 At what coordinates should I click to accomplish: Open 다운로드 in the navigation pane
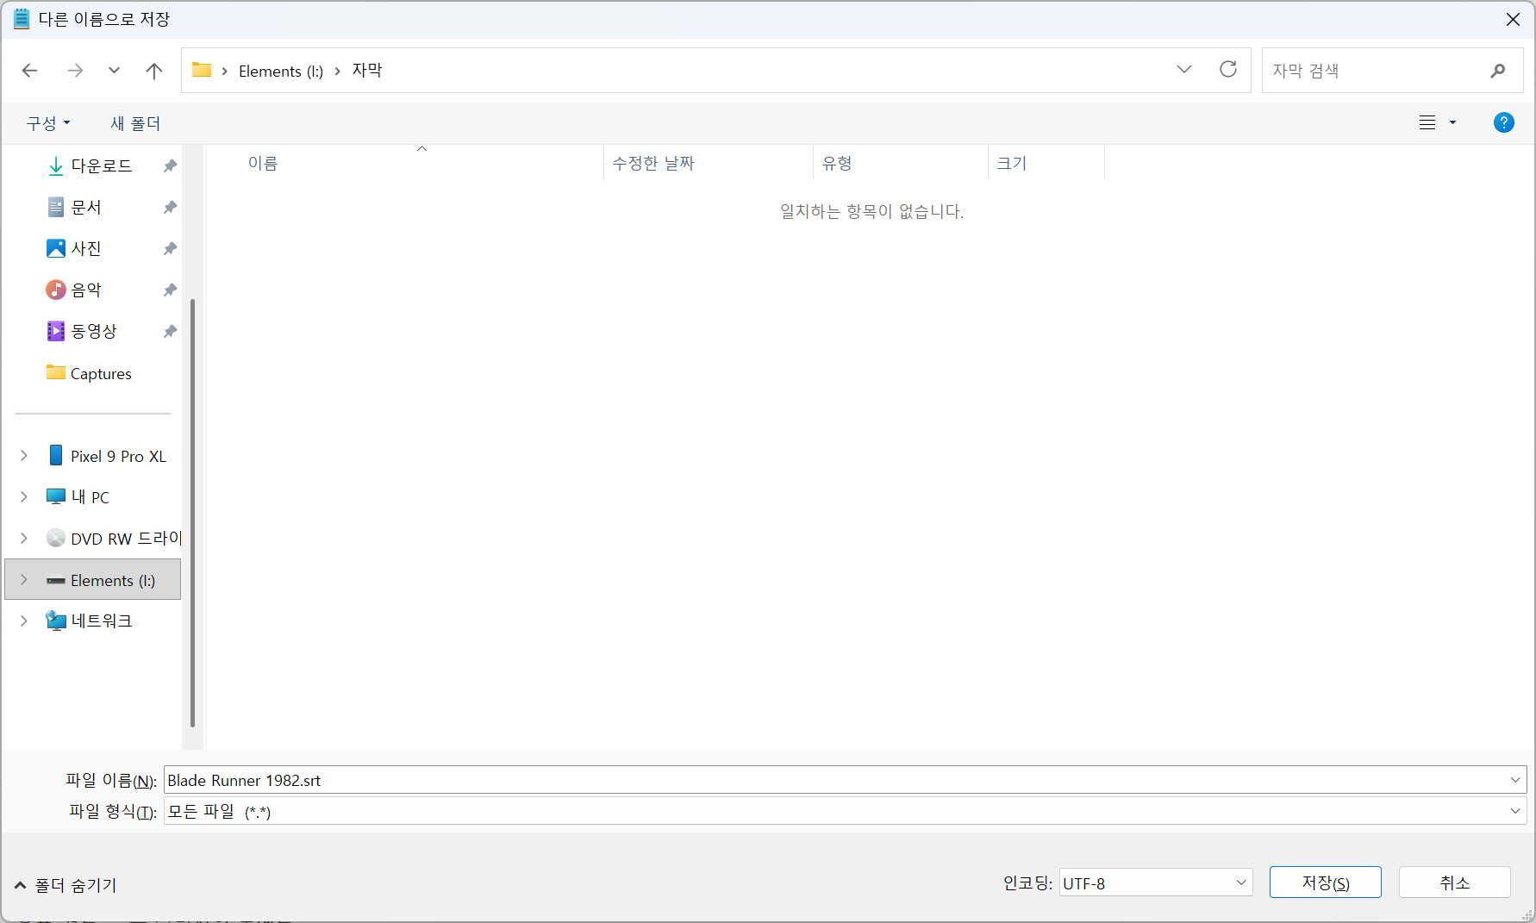click(101, 165)
